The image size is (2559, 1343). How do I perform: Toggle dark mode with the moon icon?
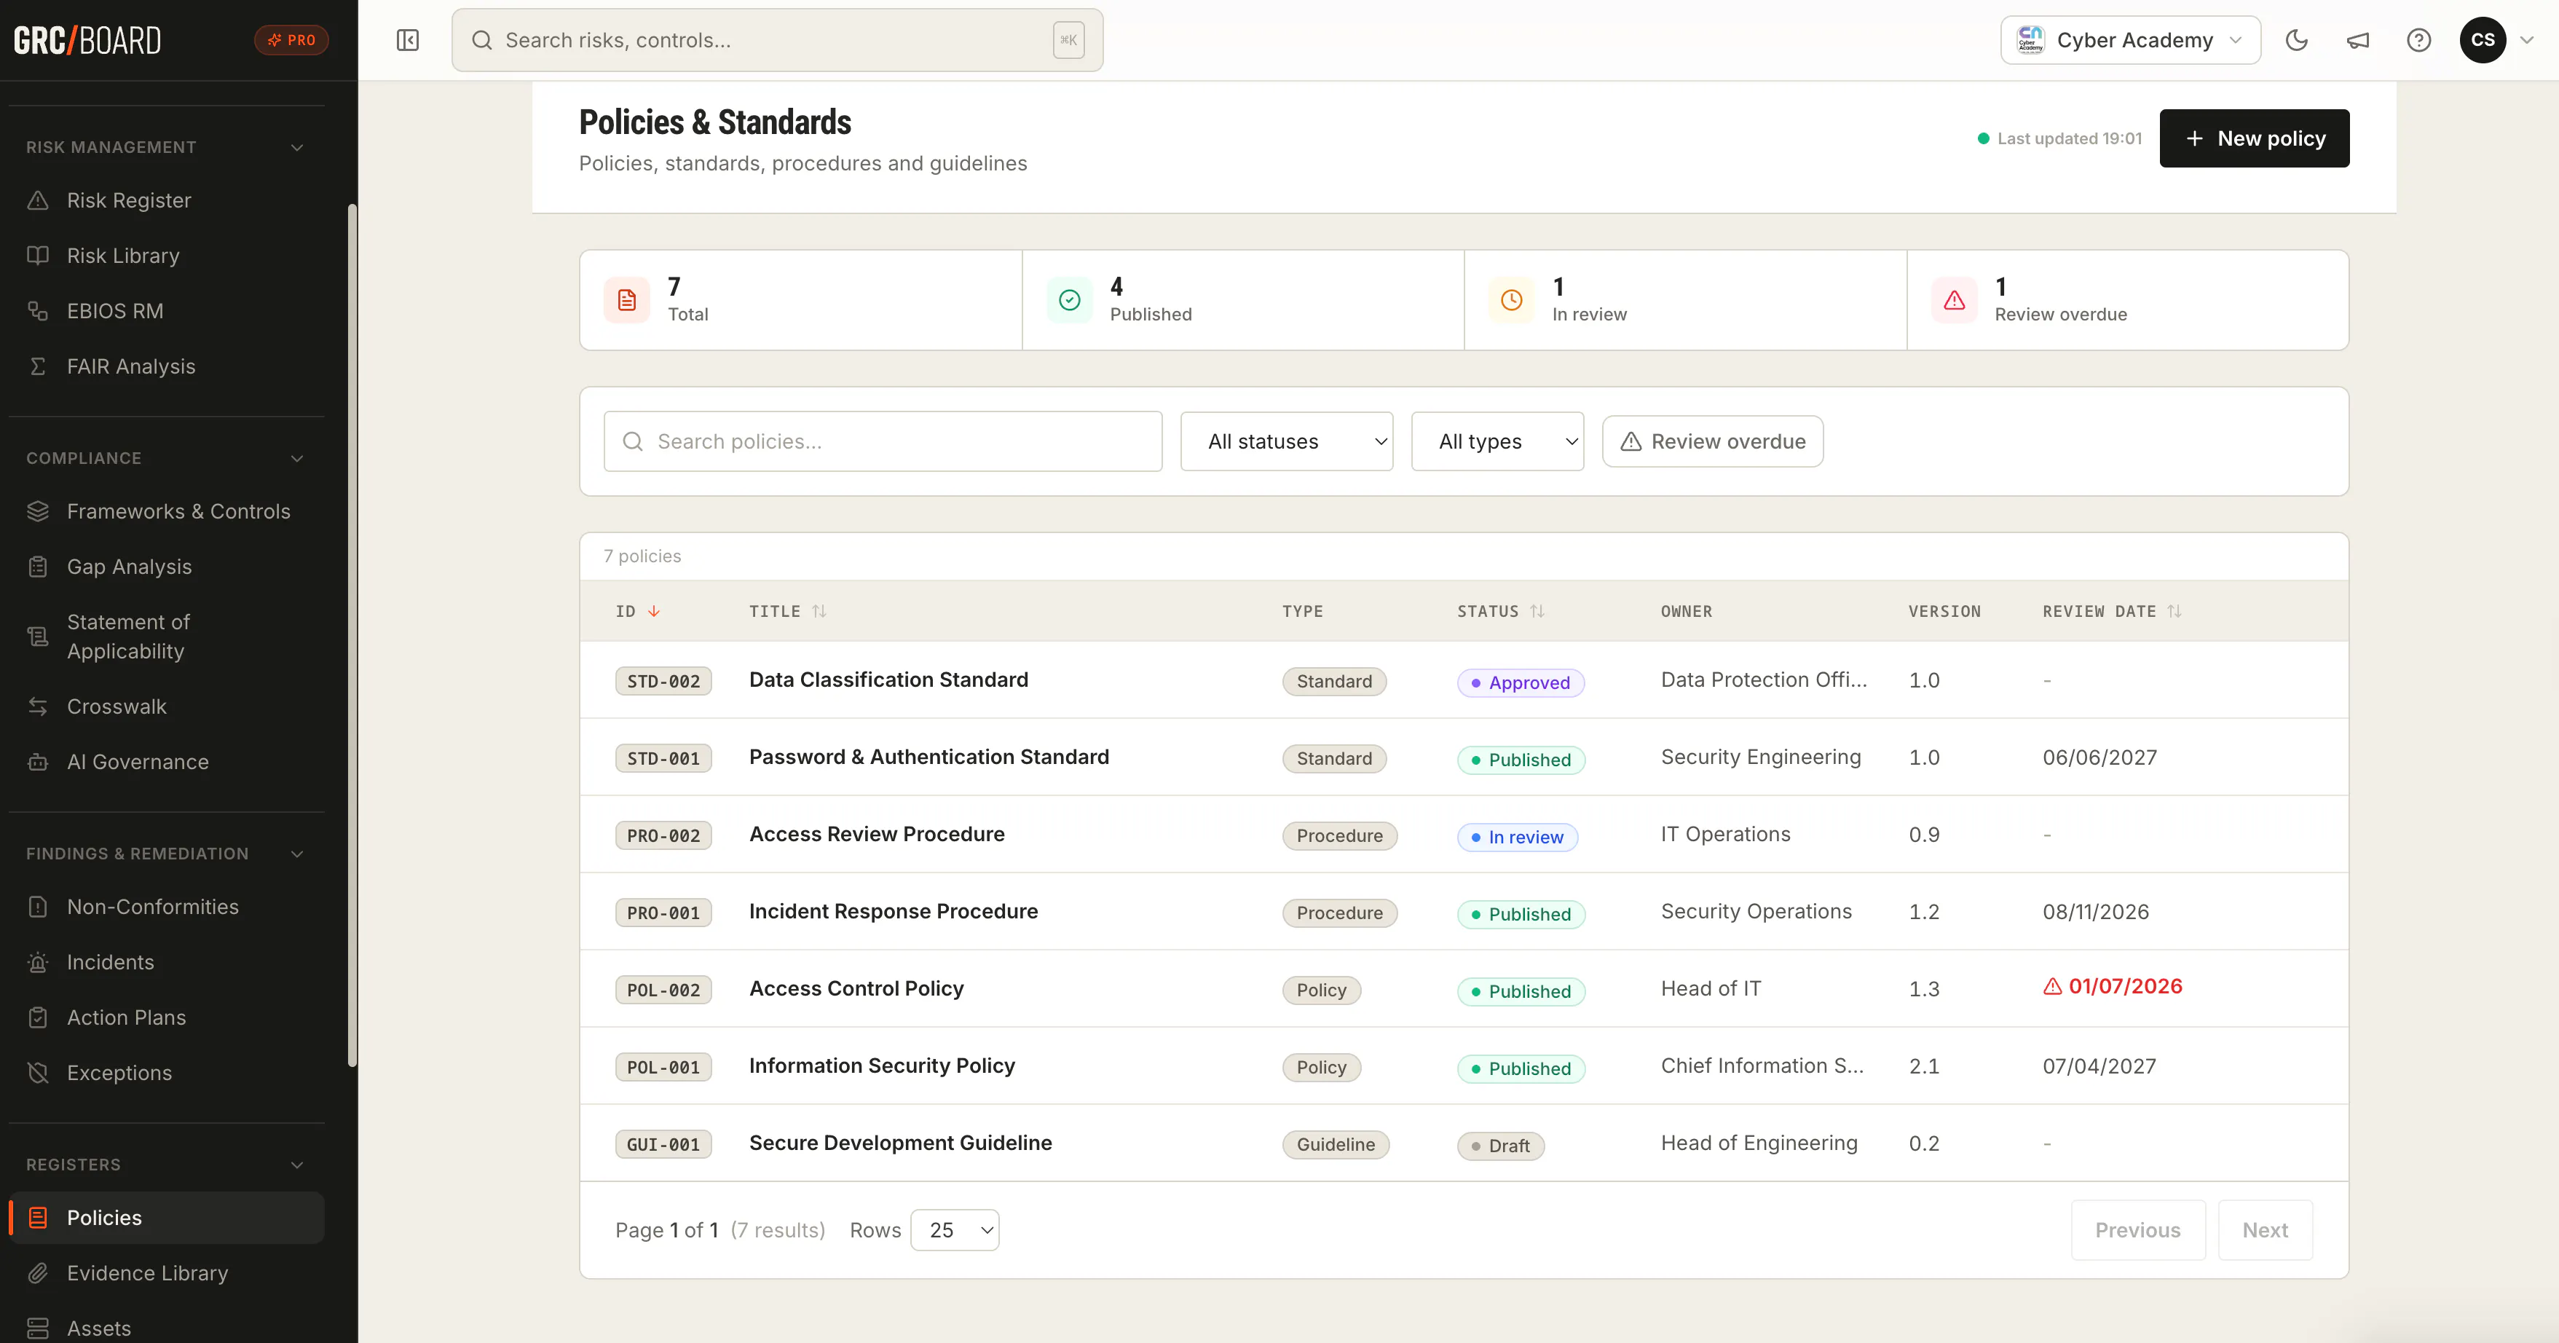point(2297,40)
